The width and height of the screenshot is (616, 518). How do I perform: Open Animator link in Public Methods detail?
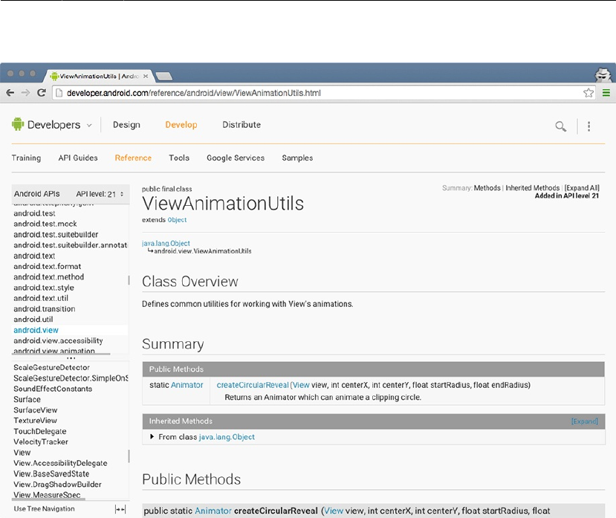213,511
